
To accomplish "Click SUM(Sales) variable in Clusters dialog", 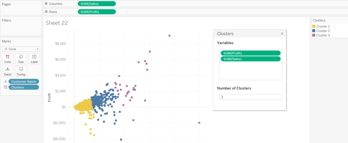I will 250,59.
